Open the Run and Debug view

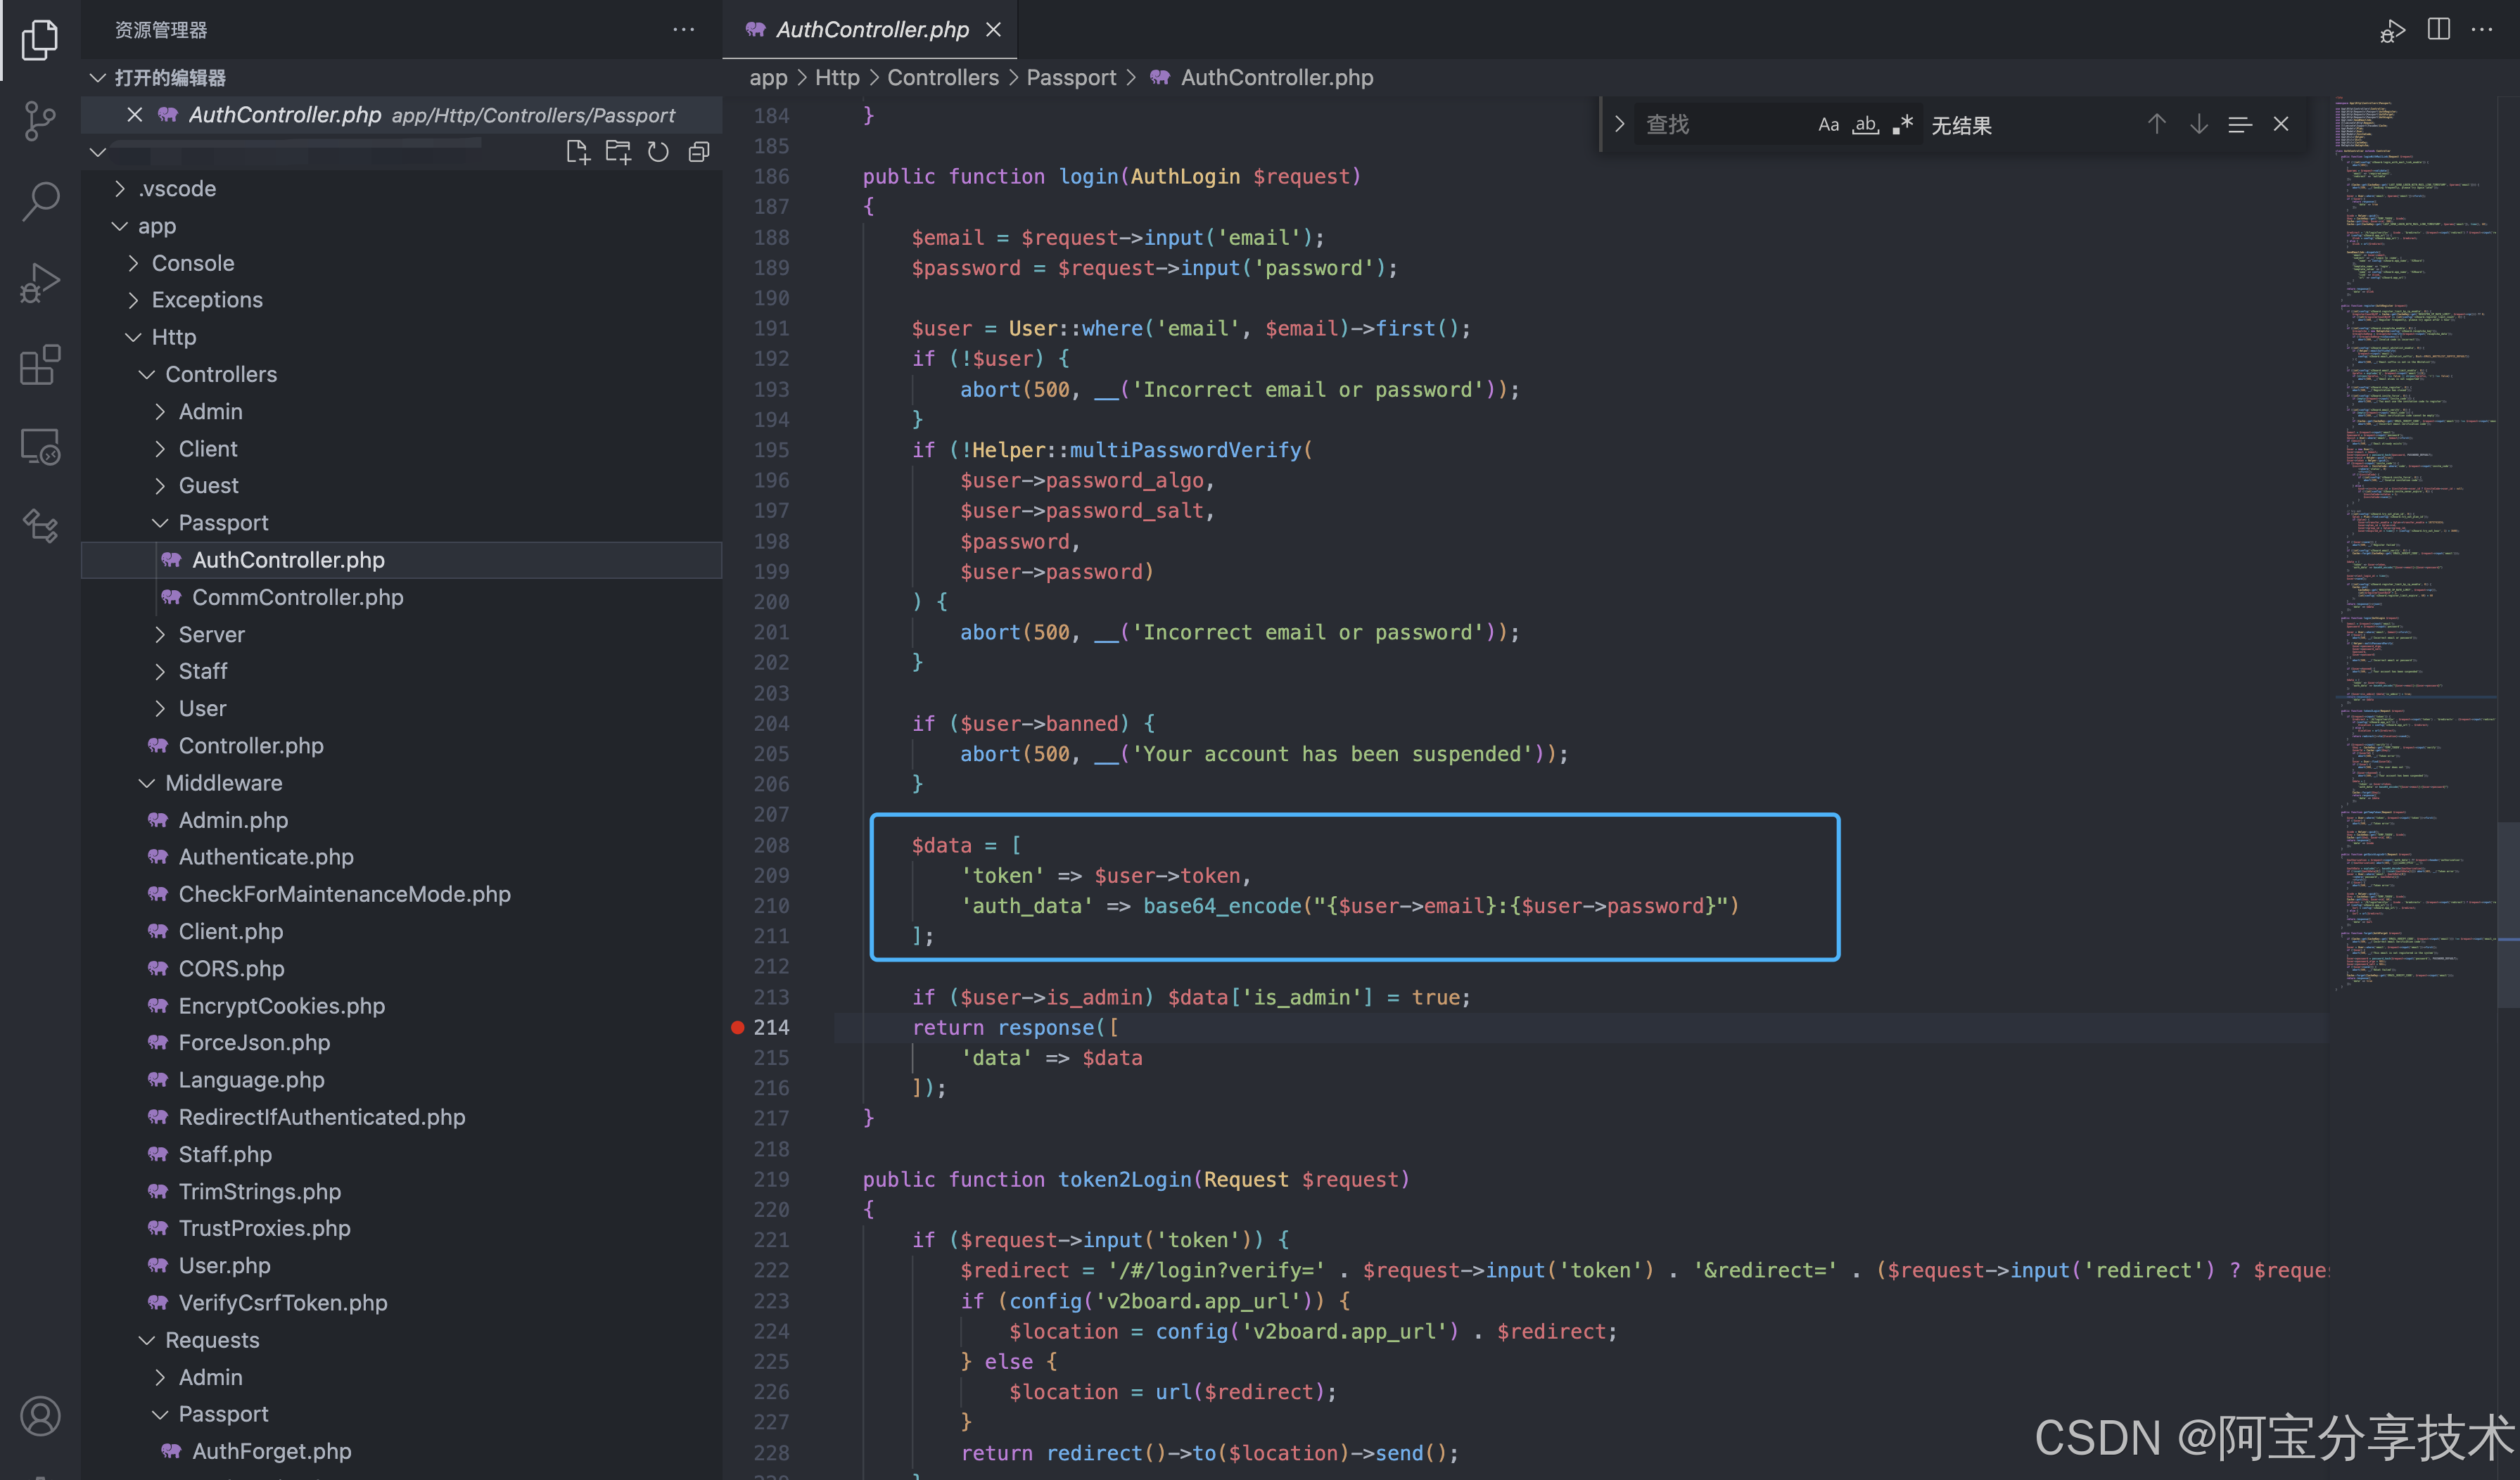tap(40, 283)
